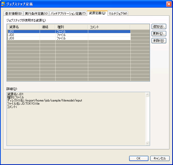Go to the マルチジョブ(W) tab
This screenshot has height=165, width=173.
tap(118, 14)
